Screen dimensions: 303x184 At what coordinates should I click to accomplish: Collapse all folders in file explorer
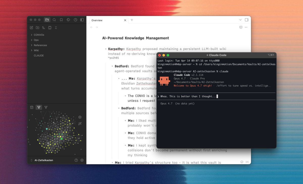pyautogui.click(x=56, y=27)
